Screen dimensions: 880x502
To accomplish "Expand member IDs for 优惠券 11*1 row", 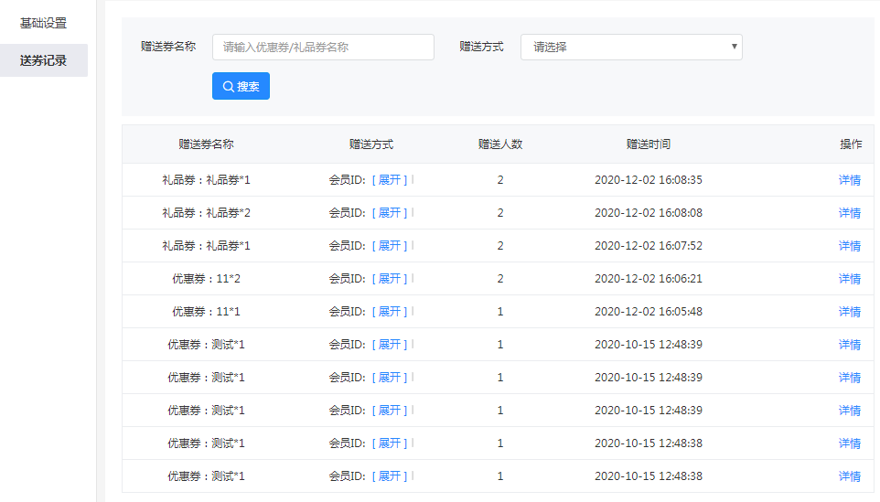I will pos(390,312).
